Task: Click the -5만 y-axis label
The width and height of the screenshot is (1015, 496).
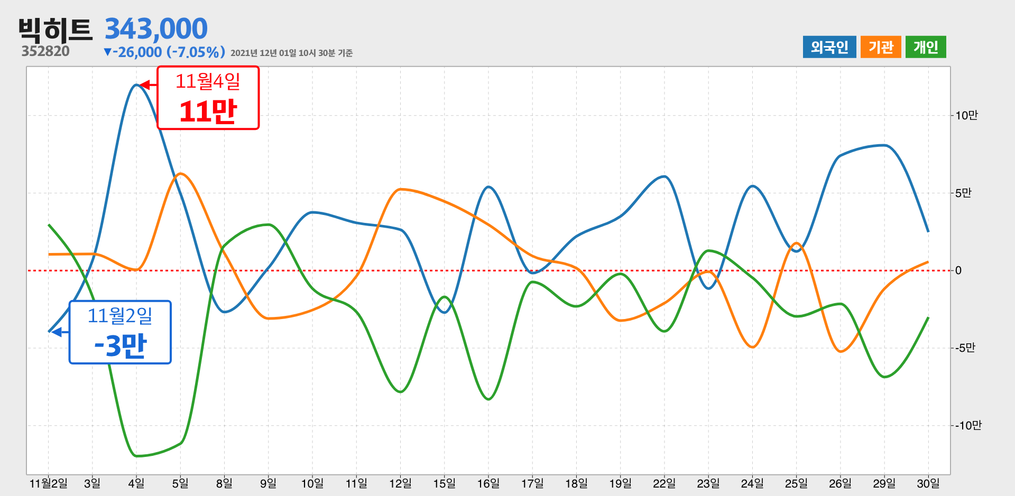Action: [965, 348]
